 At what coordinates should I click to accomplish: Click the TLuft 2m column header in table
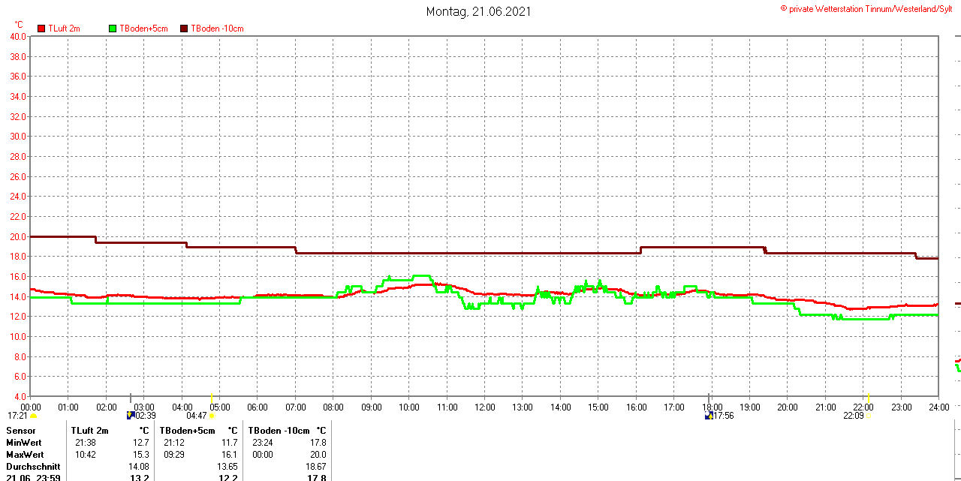click(x=90, y=431)
